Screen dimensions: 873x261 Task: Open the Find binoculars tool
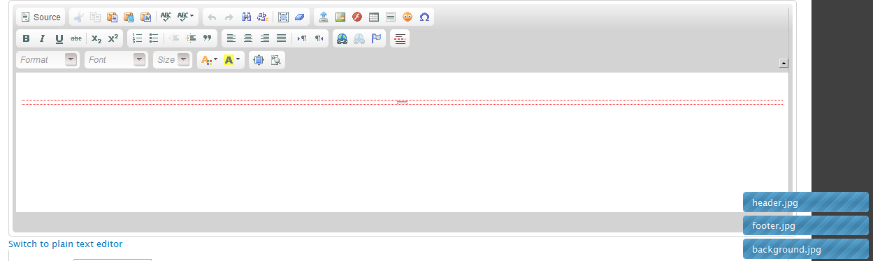tap(246, 17)
